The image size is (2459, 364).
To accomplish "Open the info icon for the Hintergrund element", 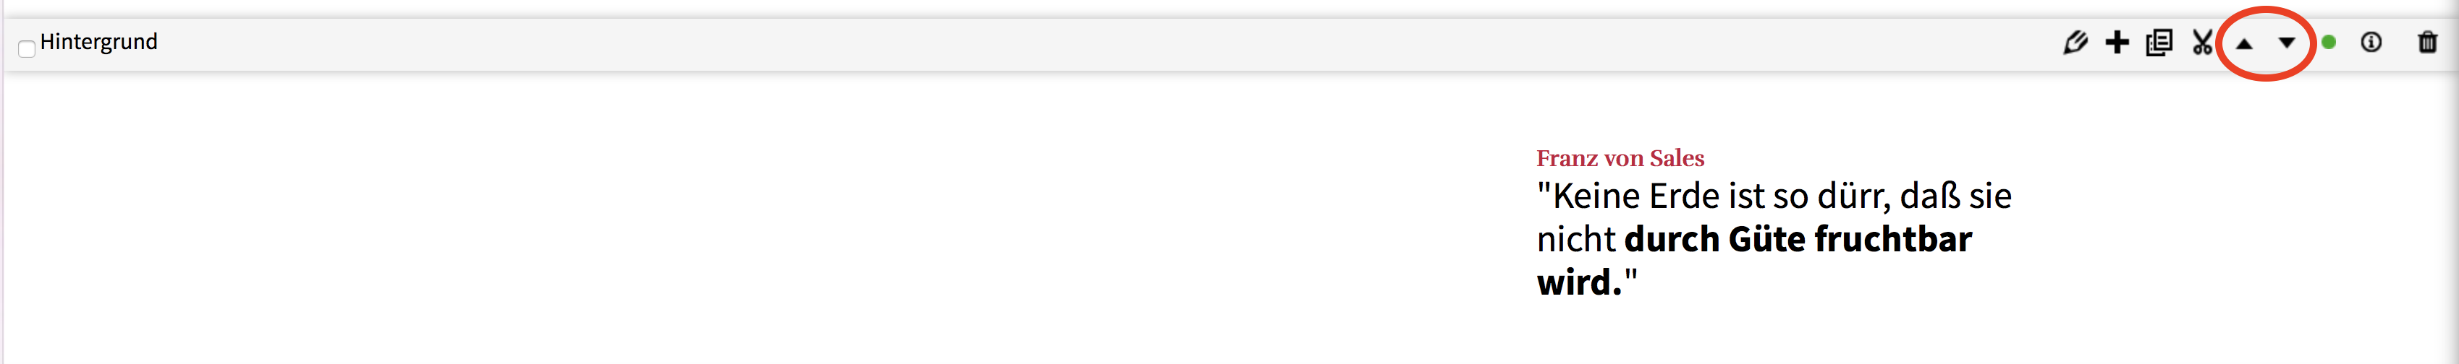I will [2370, 42].
